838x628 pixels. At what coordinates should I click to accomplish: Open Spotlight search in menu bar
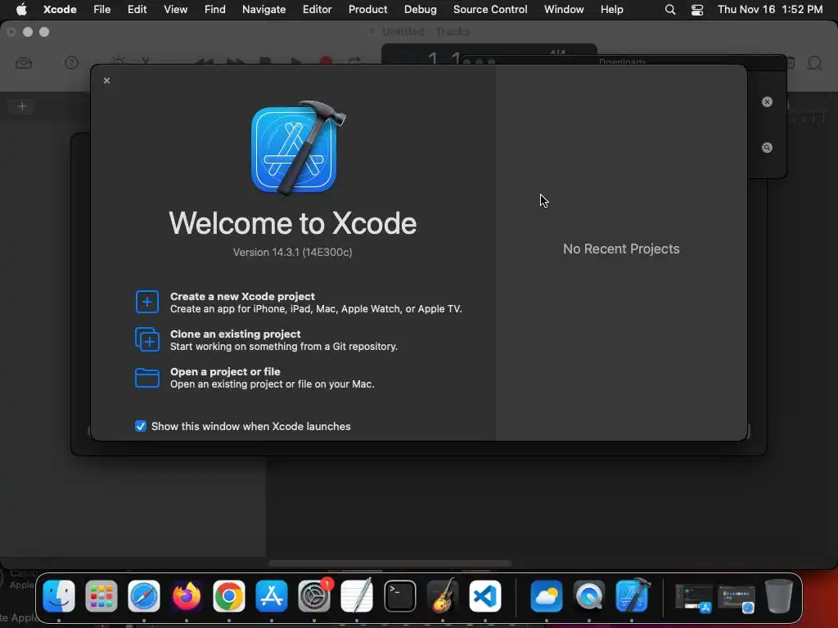pyautogui.click(x=669, y=9)
